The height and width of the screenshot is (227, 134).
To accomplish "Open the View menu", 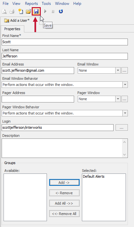I will tap(16, 4).
